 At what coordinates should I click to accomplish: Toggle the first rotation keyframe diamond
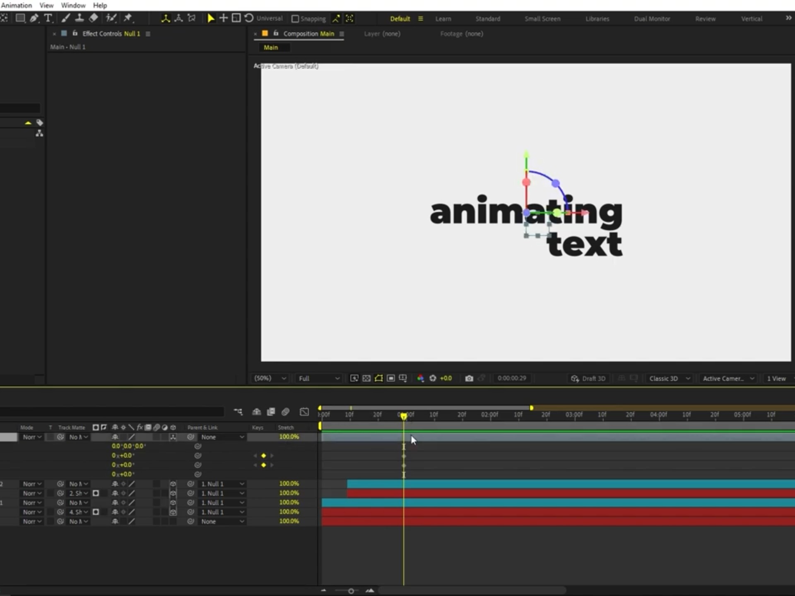(x=263, y=456)
